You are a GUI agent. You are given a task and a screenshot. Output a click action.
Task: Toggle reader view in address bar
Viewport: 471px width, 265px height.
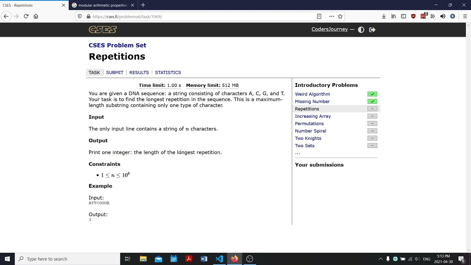pyautogui.click(x=319, y=17)
